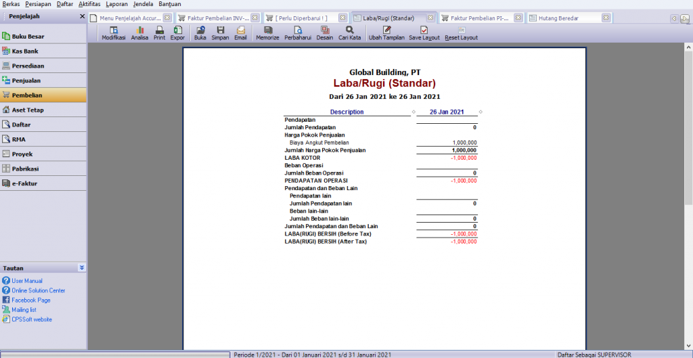This screenshot has height=358, width=693.
Task: Open the Desain report designer
Action: coord(325,34)
